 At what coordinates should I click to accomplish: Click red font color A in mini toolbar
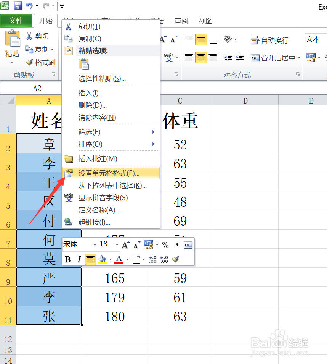[119, 259]
